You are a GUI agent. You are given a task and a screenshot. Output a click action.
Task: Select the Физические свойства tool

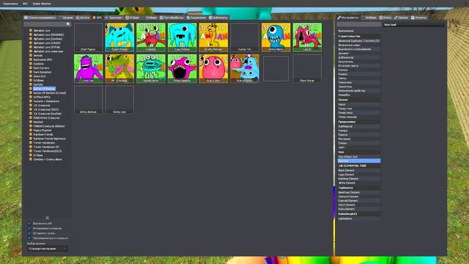tap(359, 91)
